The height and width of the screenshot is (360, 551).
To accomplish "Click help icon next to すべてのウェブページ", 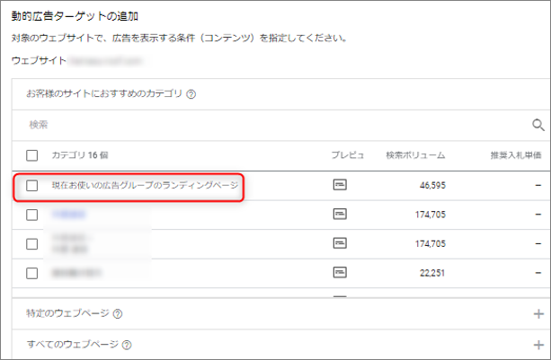I will click(126, 345).
